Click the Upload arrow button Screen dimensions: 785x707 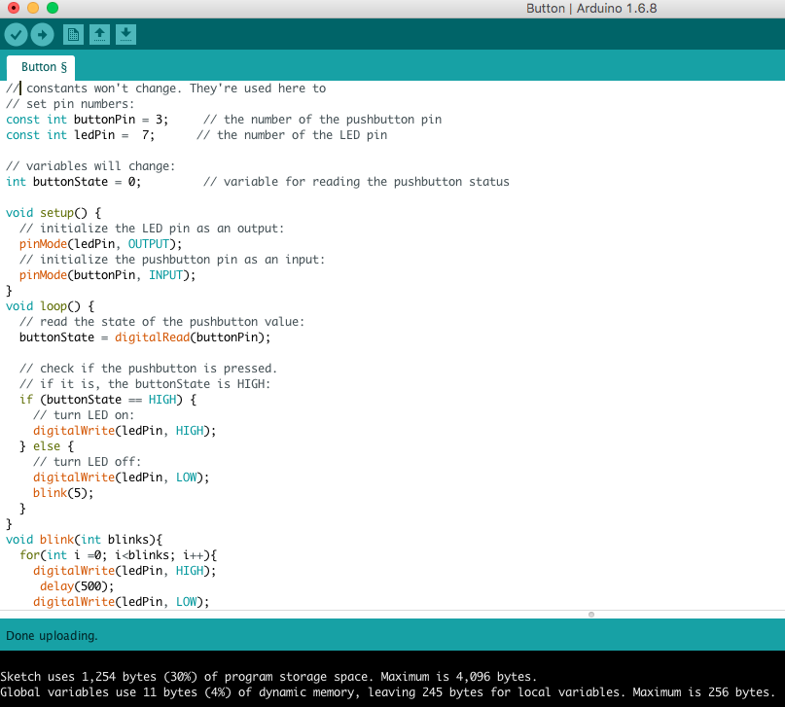(x=42, y=35)
